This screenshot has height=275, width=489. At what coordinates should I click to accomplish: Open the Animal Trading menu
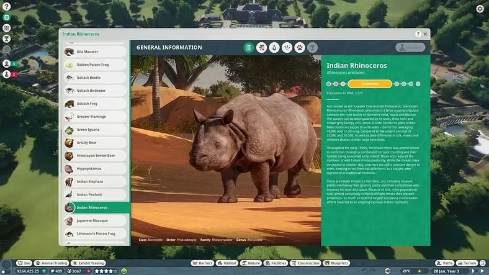52,263
